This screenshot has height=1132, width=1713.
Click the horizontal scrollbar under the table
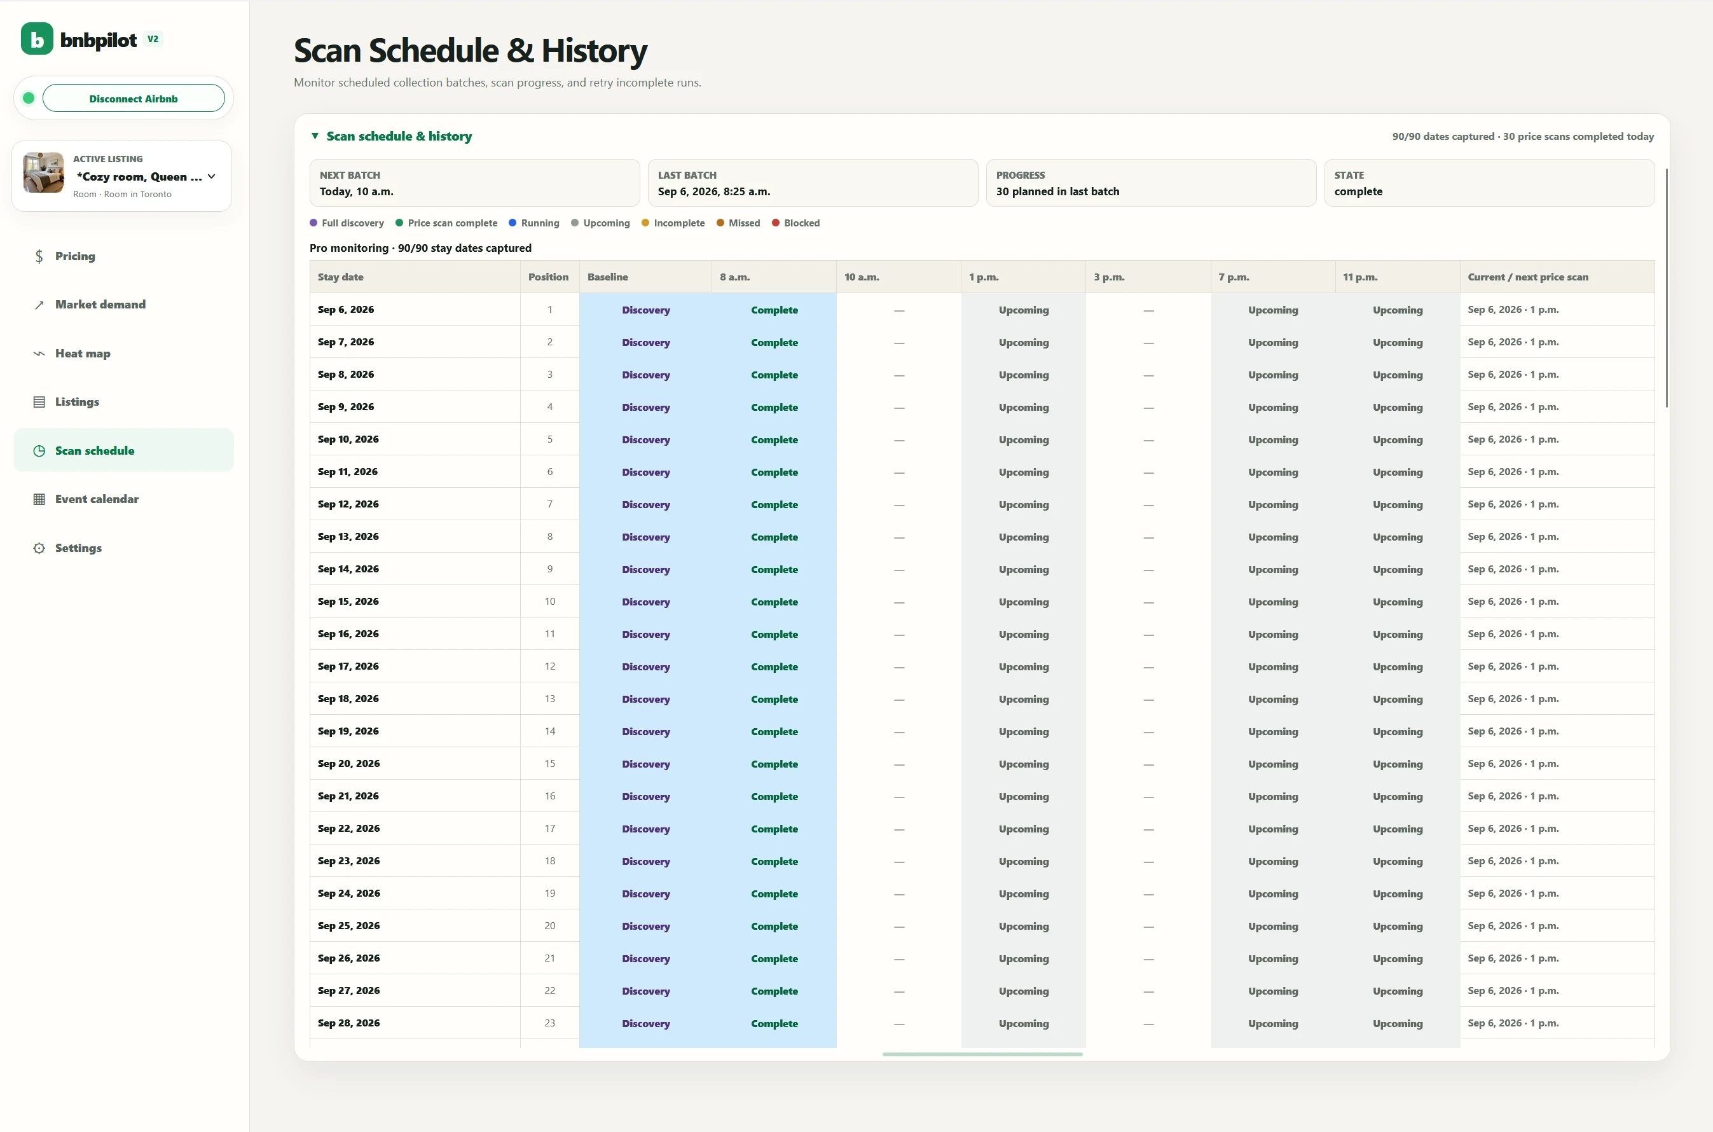(x=982, y=1054)
